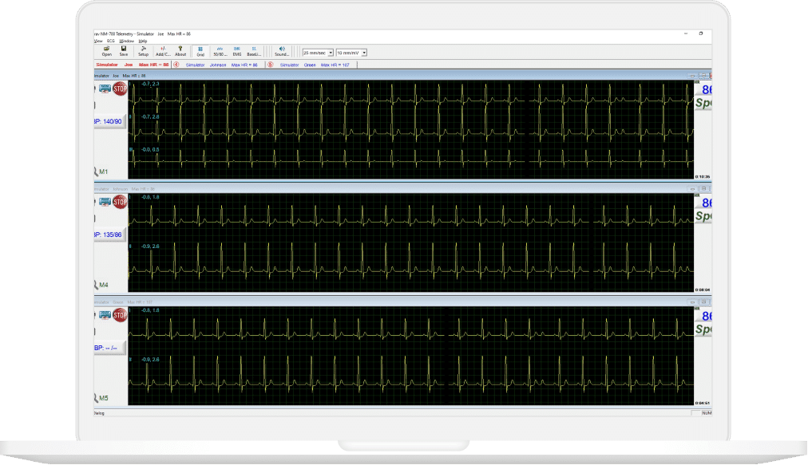Open the Help menu
The image size is (808, 465).
tap(142, 41)
